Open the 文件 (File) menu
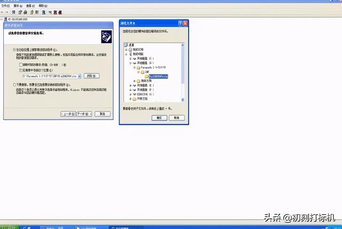Image resolution: width=342 pixels, height=229 pixels. click(x=5, y=6)
